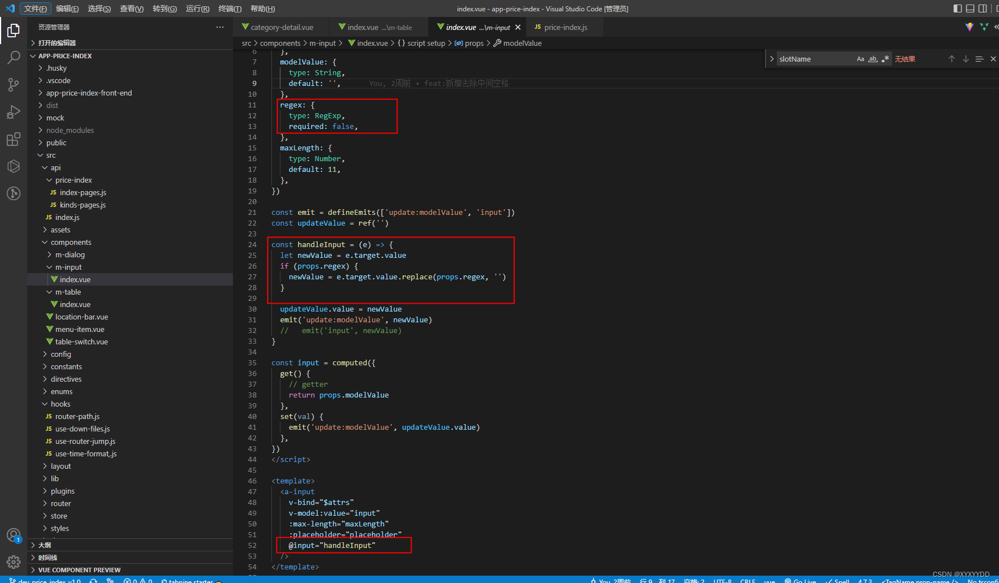
Task: Close the find widget
Action: [x=993, y=59]
